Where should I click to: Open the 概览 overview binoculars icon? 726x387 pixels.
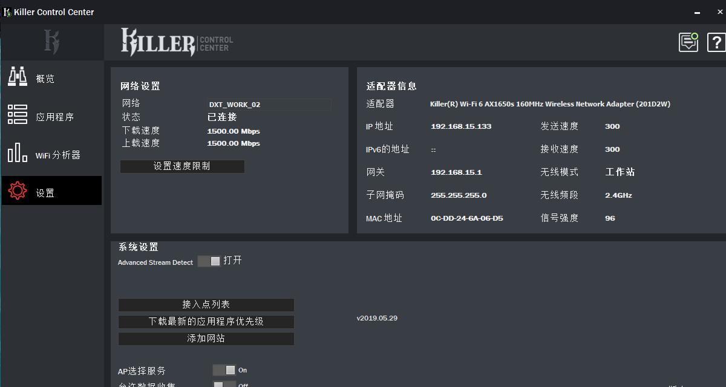[x=17, y=77]
